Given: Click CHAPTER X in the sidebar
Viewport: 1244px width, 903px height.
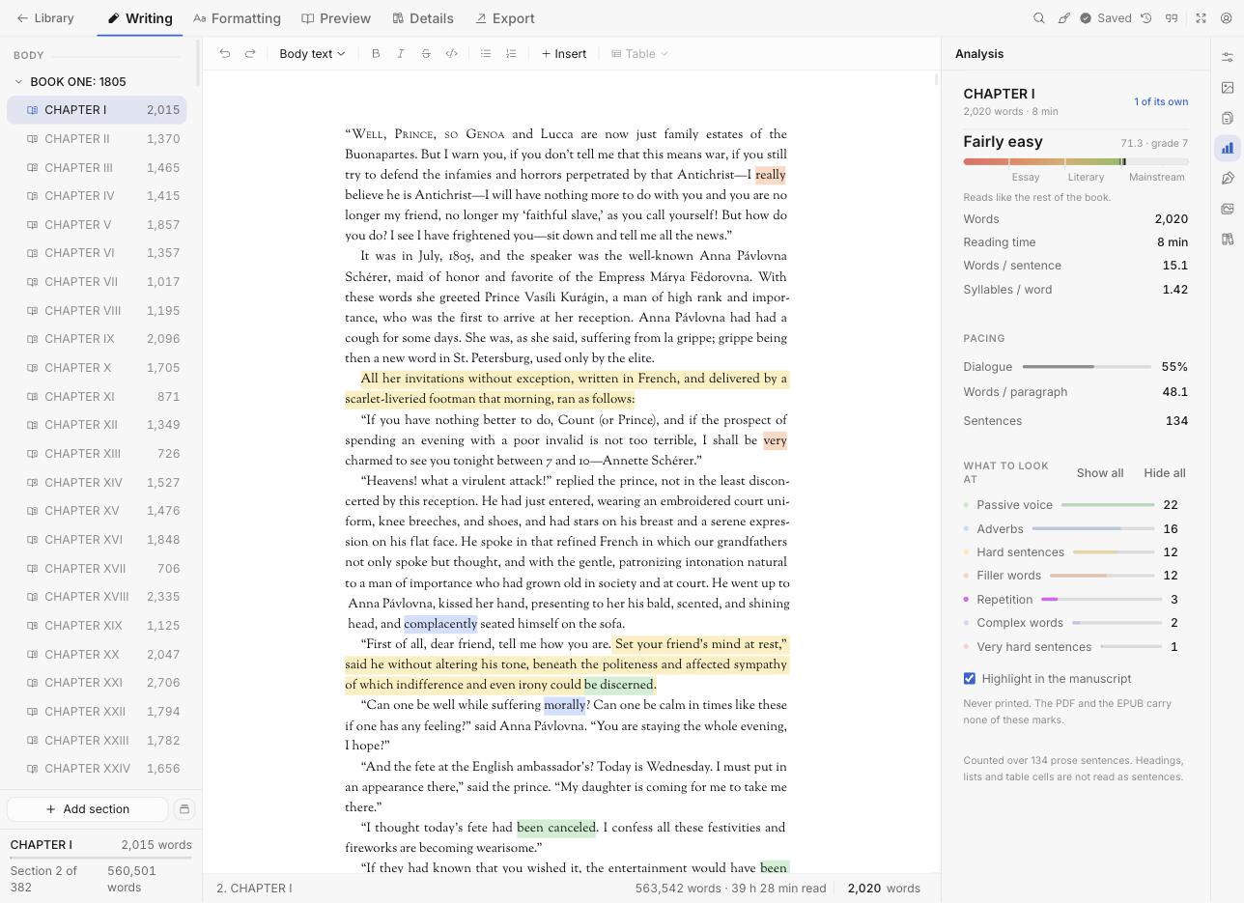Looking at the screenshot, I should (97, 368).
